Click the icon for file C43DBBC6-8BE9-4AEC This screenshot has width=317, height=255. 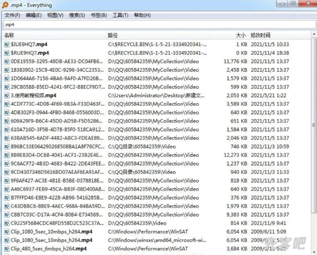(x=7, y=206)
